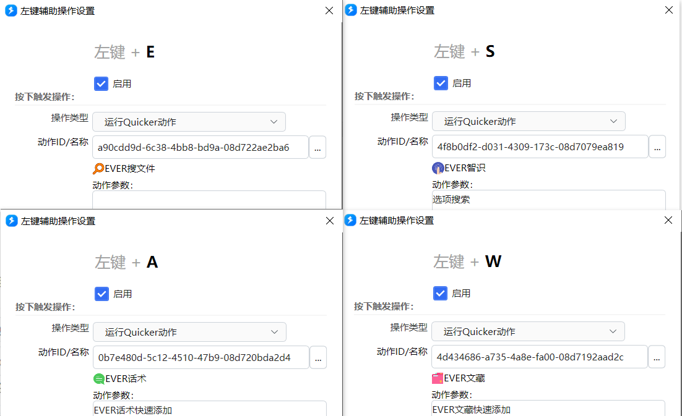Click the EVER搜文件 action name
682x416 pixels.
point(130,169)
